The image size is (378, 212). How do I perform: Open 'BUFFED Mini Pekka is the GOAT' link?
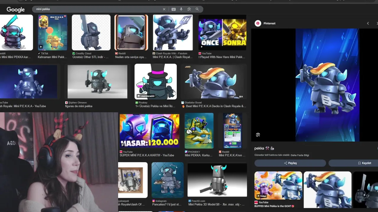click(274, 206)
